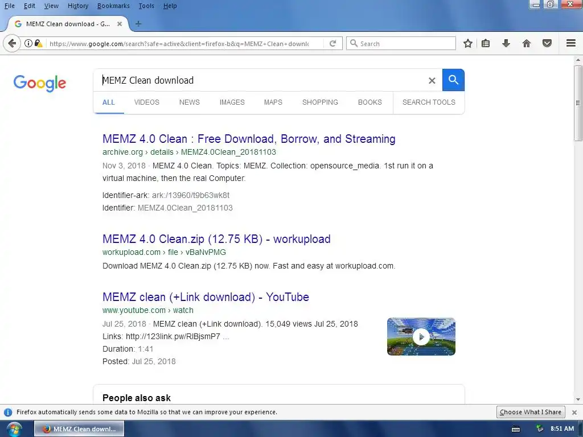This screenshot has width=583, height=437.
Task: Open the View menu
Action: point(51,6)
